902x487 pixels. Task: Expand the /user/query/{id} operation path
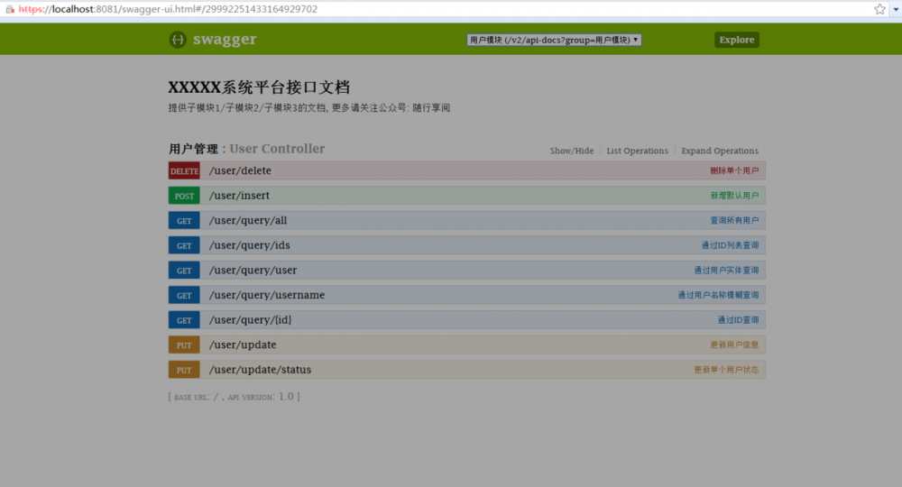click(x=250, y=319)
